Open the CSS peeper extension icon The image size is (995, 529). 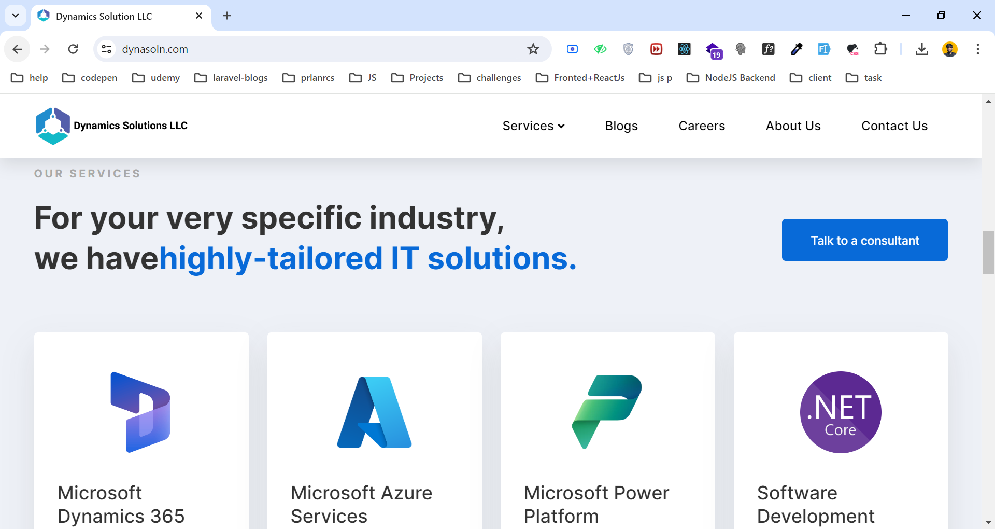[852, 49]
